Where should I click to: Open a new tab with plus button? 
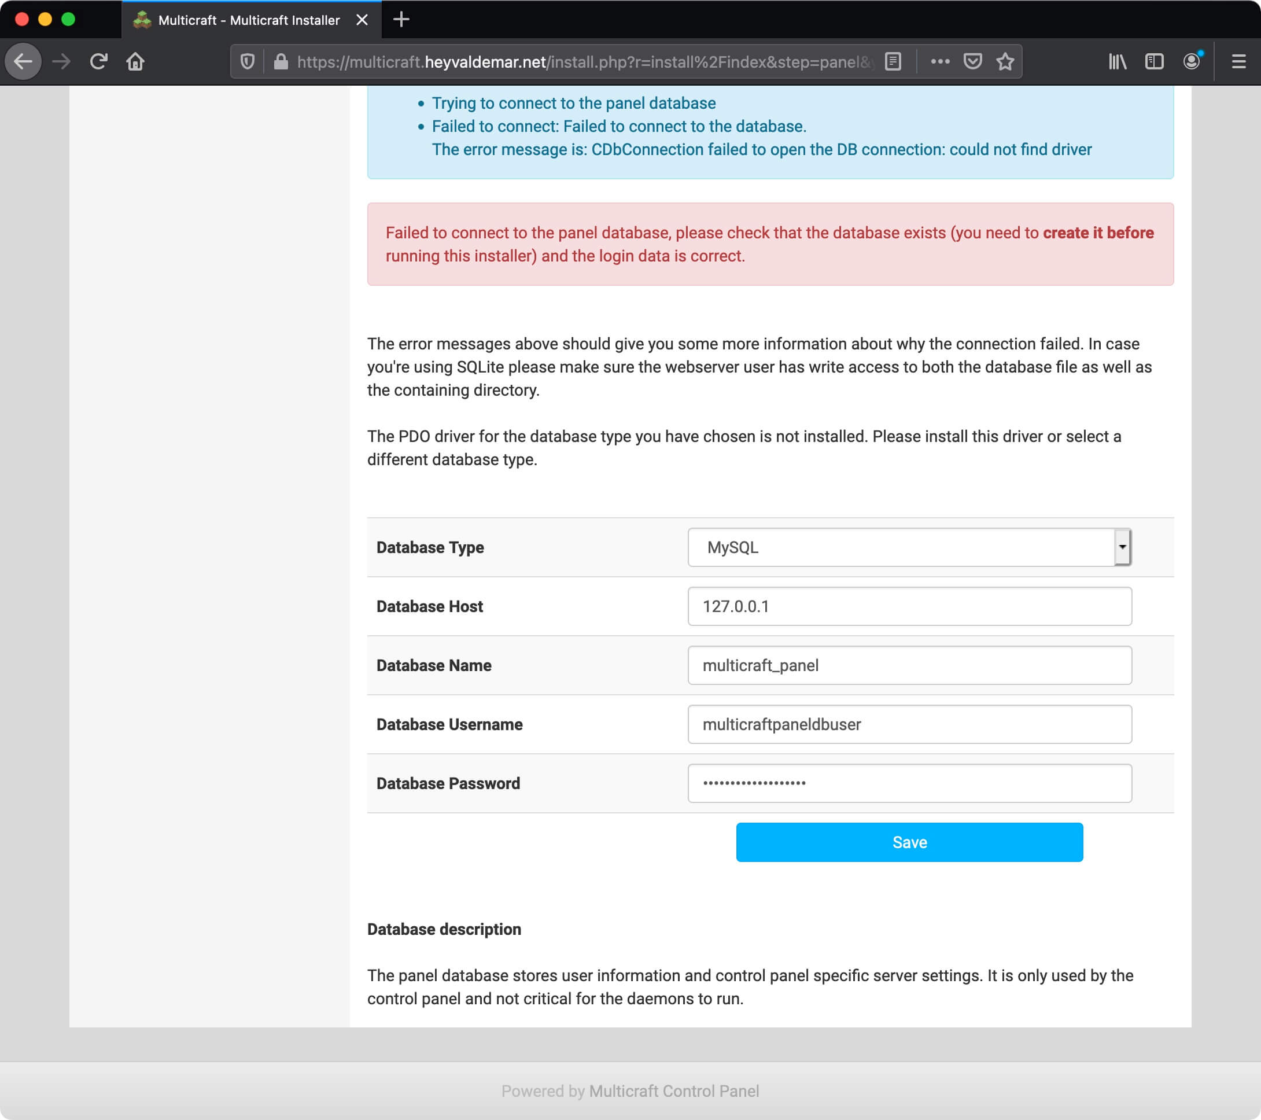pyautogui.click(x=401, y=20)
